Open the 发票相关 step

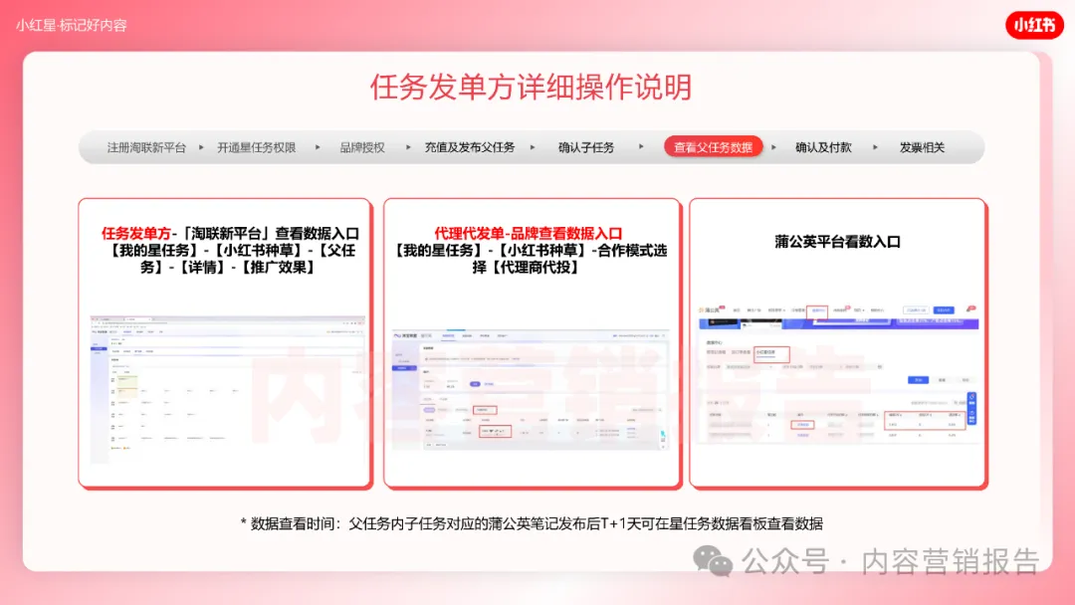922,147
